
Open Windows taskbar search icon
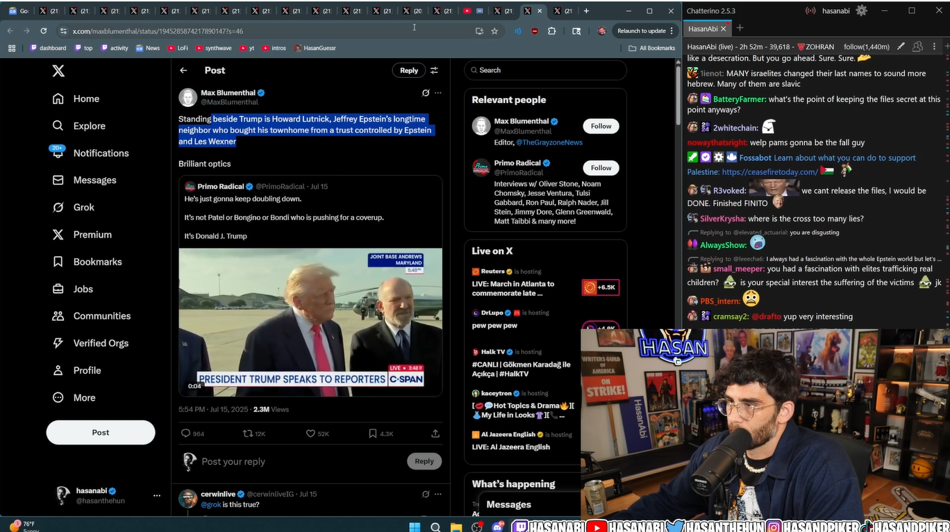pos(435,526)
